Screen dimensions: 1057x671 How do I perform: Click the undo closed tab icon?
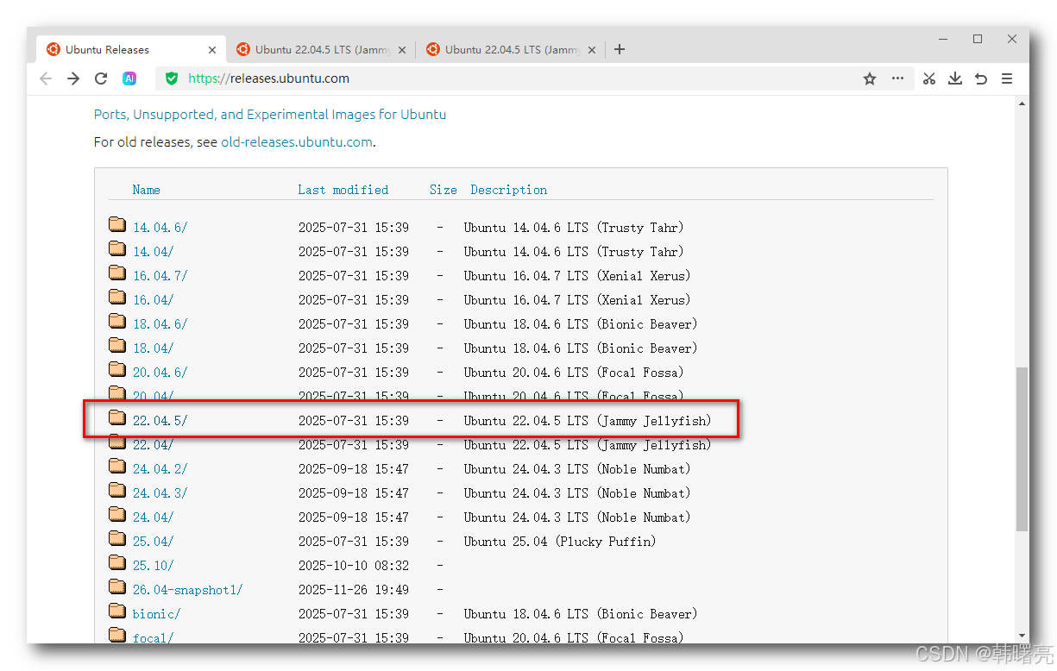[981, 78]
